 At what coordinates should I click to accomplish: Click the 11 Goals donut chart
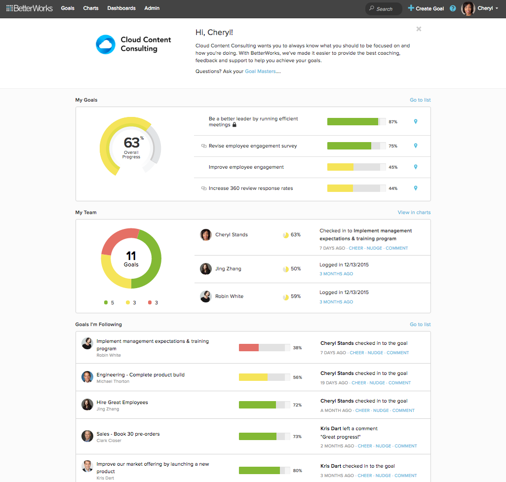click(x=131, y=259)
